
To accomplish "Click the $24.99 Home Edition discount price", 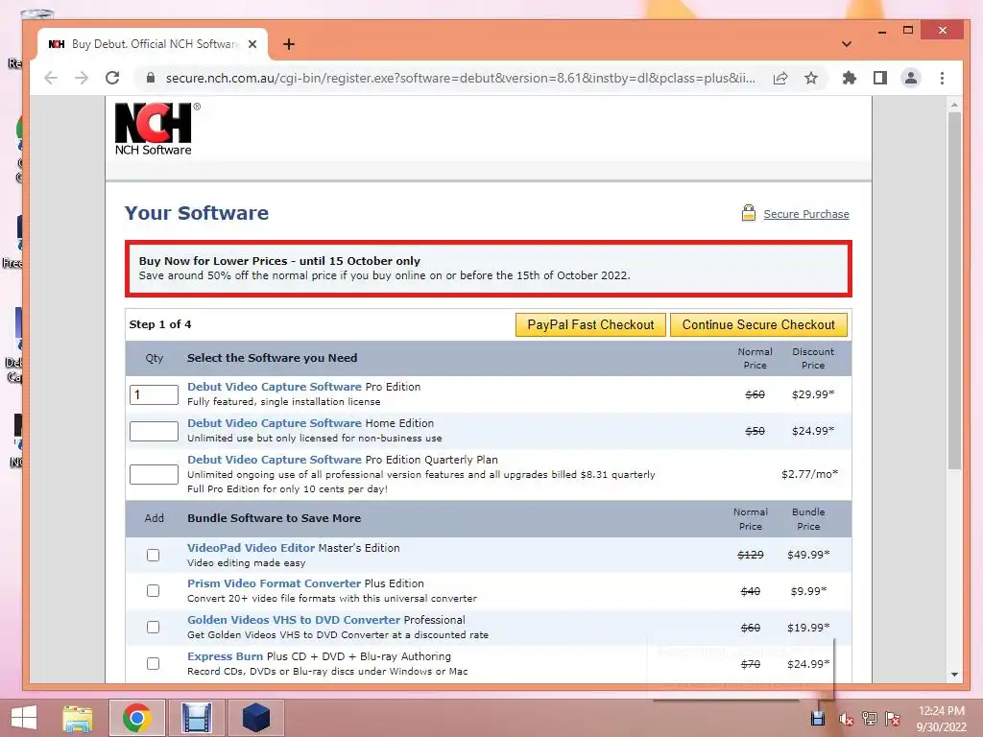I will click(813, 431).
